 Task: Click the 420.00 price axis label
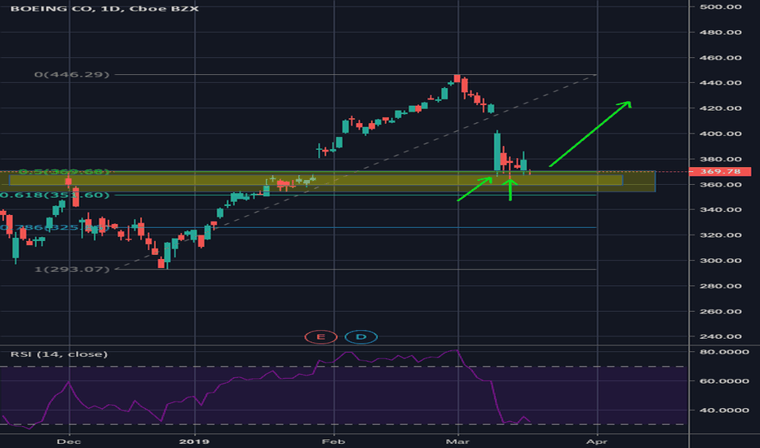pos(720,108)
